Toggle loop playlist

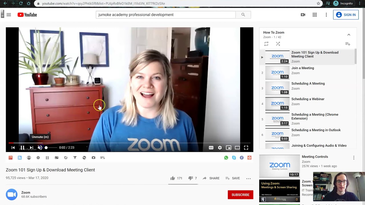tap(266, 44)
